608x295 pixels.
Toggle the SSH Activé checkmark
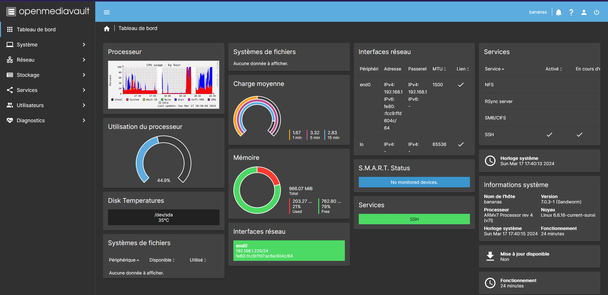point(549,135)
